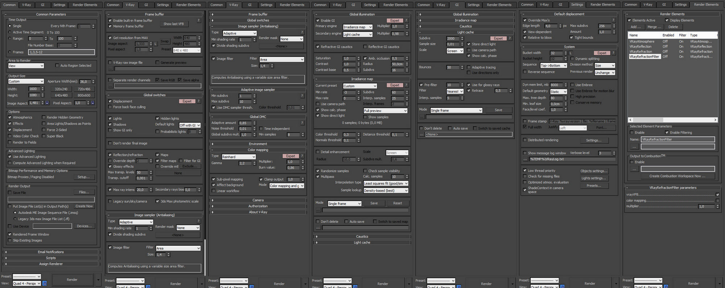Enable the Distributed rendering checkbox
The image size is (725, 288).
525,140
